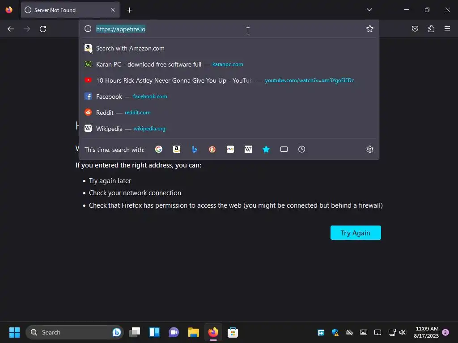Open clock and date 11:09 AM
This screenshot has height=343, width=458.
426,332
